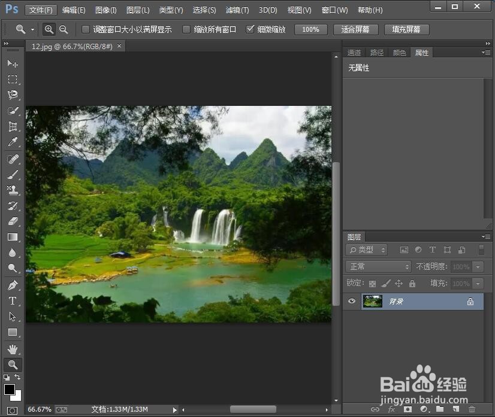Screen dimensions: 495x417
Task: Add a layer style (fx)
Action: pos(391,409)
